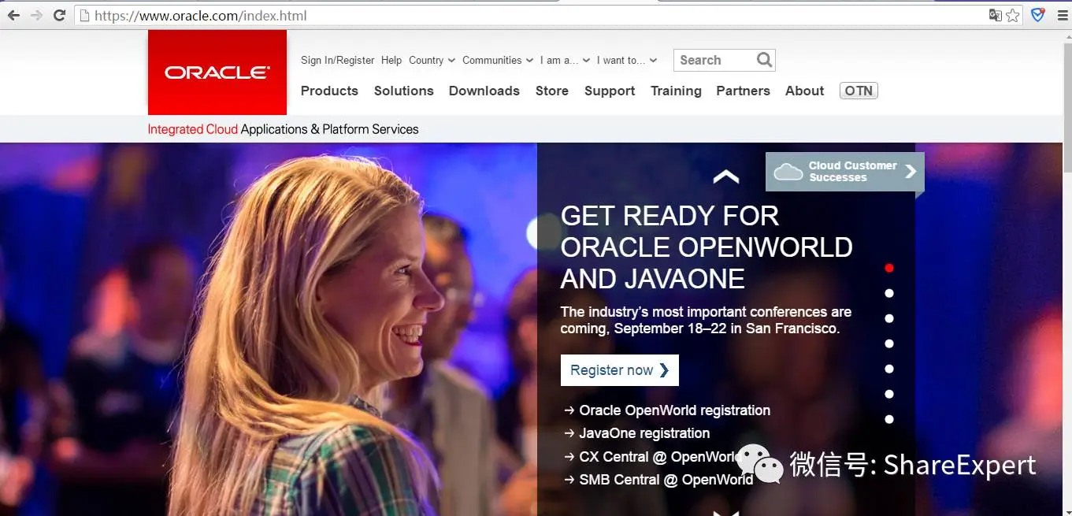Click the Oracle logo
Screen dimensions: 1072x516
point(217,72)
